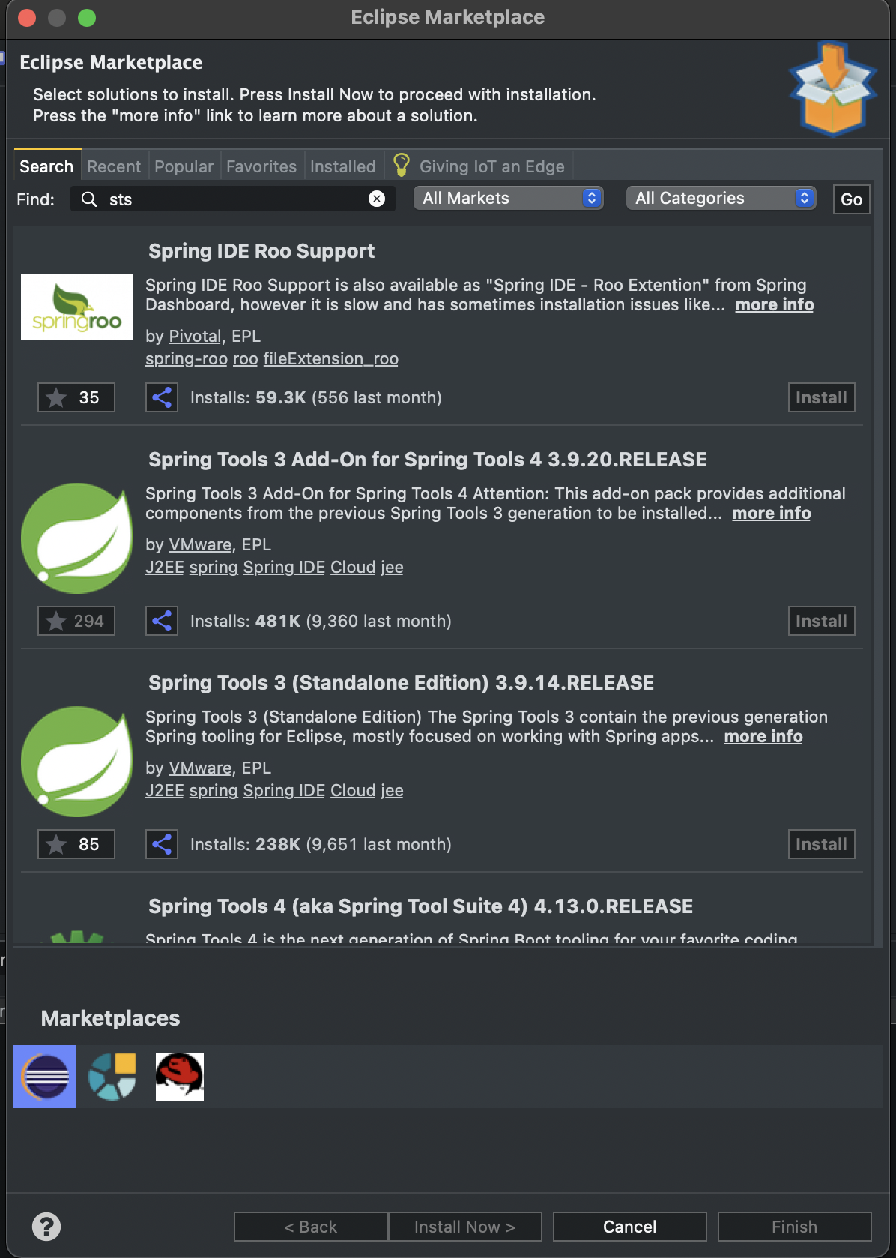Click the jee tag under Standalone Edition

[392, 790]
